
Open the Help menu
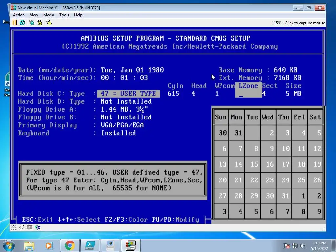pyautogui.click(x=78, y=15)
